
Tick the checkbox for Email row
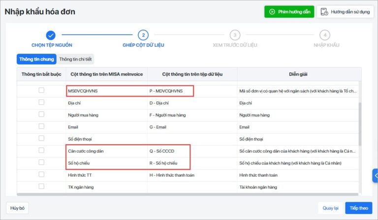41,126
